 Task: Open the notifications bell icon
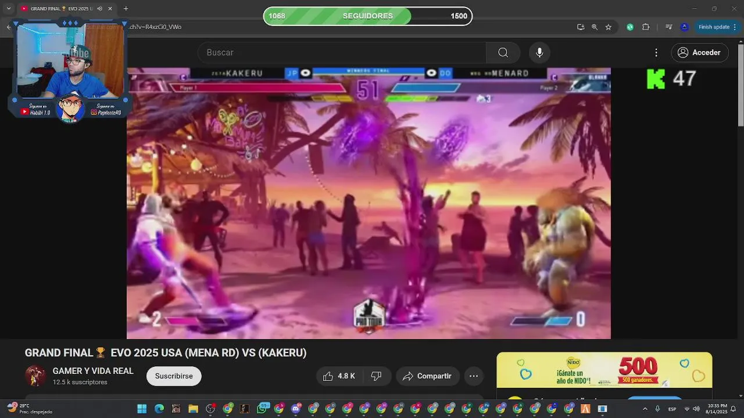(x=734, y=409)
